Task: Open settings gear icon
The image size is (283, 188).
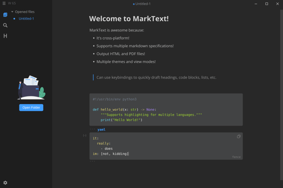Action: (5, 183)
